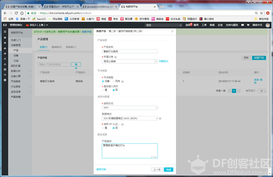
Task: Click the 完成 button in dialog
Action: (x=169, y=170)
